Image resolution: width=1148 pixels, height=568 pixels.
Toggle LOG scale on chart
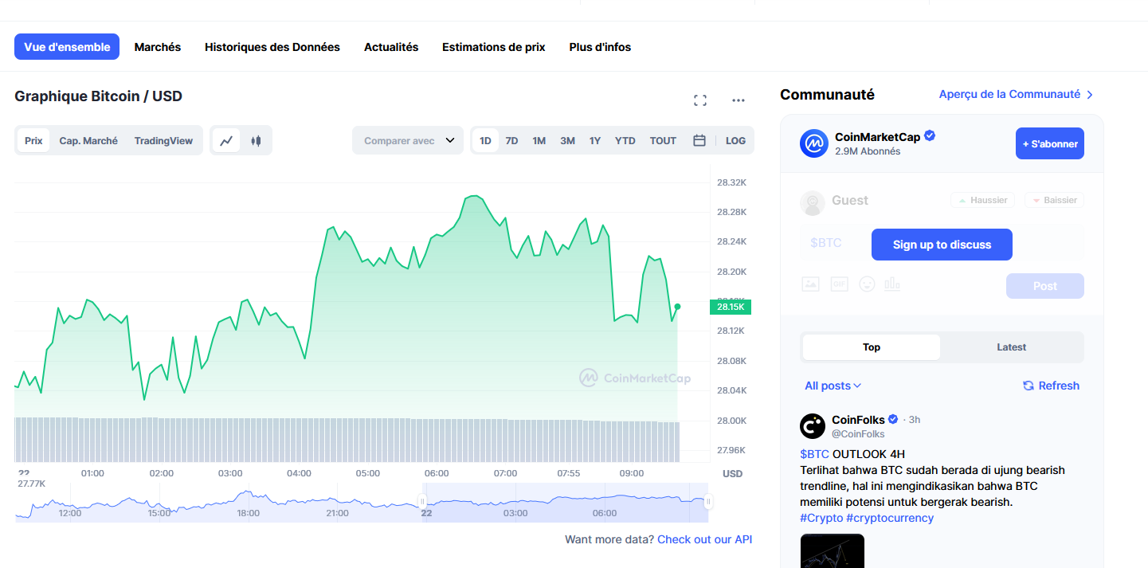[735, 141]
